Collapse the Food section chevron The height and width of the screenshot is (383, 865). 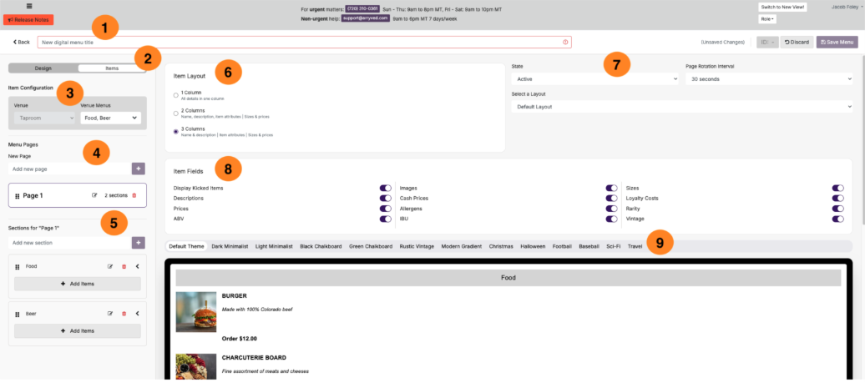(x=137, y=267)
